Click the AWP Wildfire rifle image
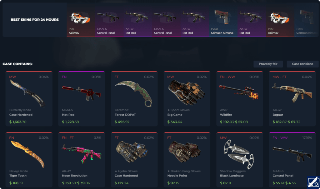The width and height of the screenshot is (320, 189). pos(239,92)
